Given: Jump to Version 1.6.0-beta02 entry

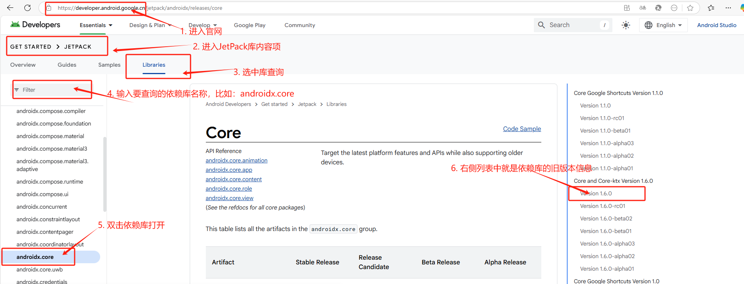Looking at the screenshot, I should [606, 218].
